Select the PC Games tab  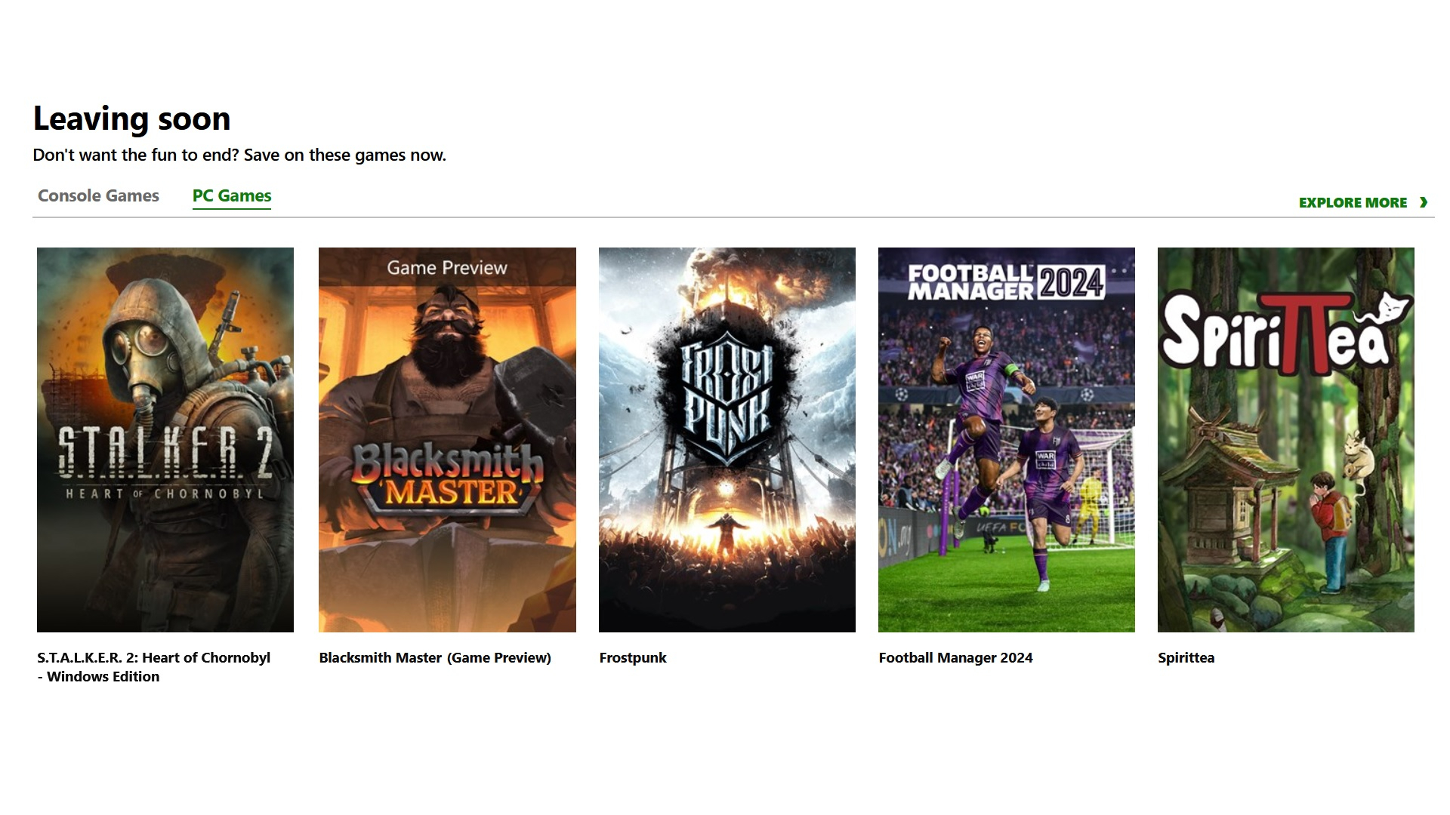pyautogui.click(x=232, y=196)
